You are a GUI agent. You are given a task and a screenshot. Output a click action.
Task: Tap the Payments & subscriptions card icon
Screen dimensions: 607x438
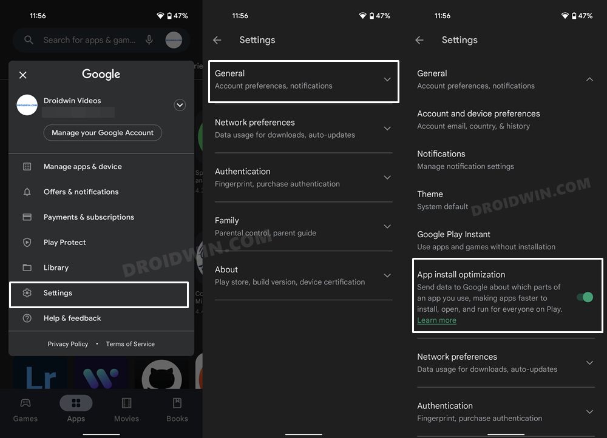pyautogui.click(x=26, y=217)
